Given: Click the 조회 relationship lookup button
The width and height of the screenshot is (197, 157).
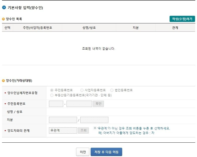Looking at the screenshot, I should click(x=83, y=130).
